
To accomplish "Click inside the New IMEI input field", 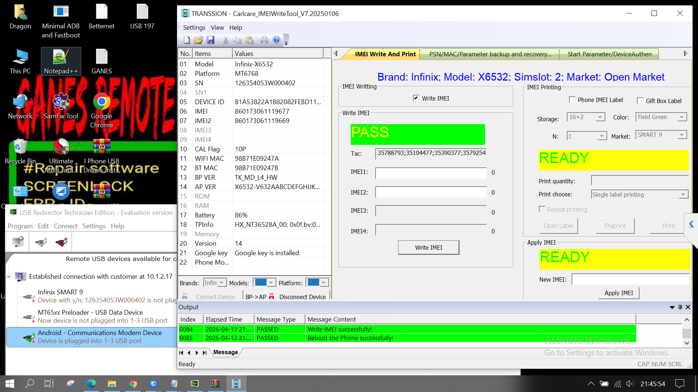I will click(630, 279).
